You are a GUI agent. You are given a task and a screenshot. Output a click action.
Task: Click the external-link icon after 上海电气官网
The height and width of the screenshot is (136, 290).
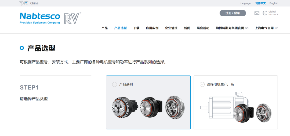pyautogui.click(x=277, y=28)
